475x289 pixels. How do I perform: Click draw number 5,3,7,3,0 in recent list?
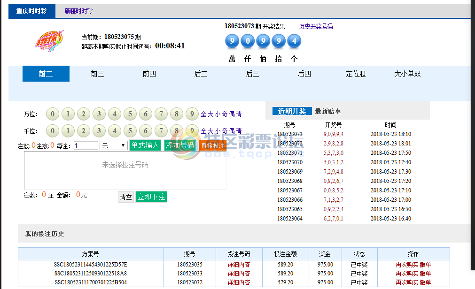pos(334,153)
